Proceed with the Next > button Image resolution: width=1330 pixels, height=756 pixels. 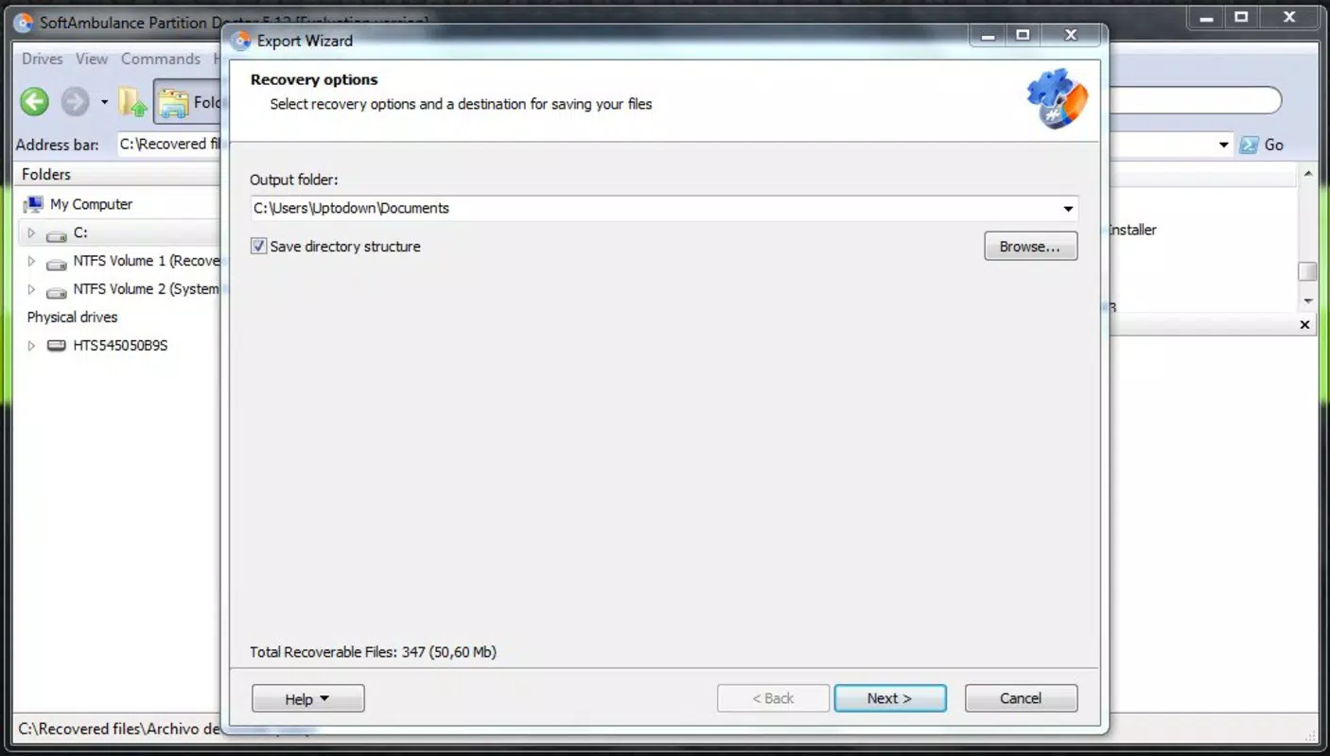tap(889, 698)
